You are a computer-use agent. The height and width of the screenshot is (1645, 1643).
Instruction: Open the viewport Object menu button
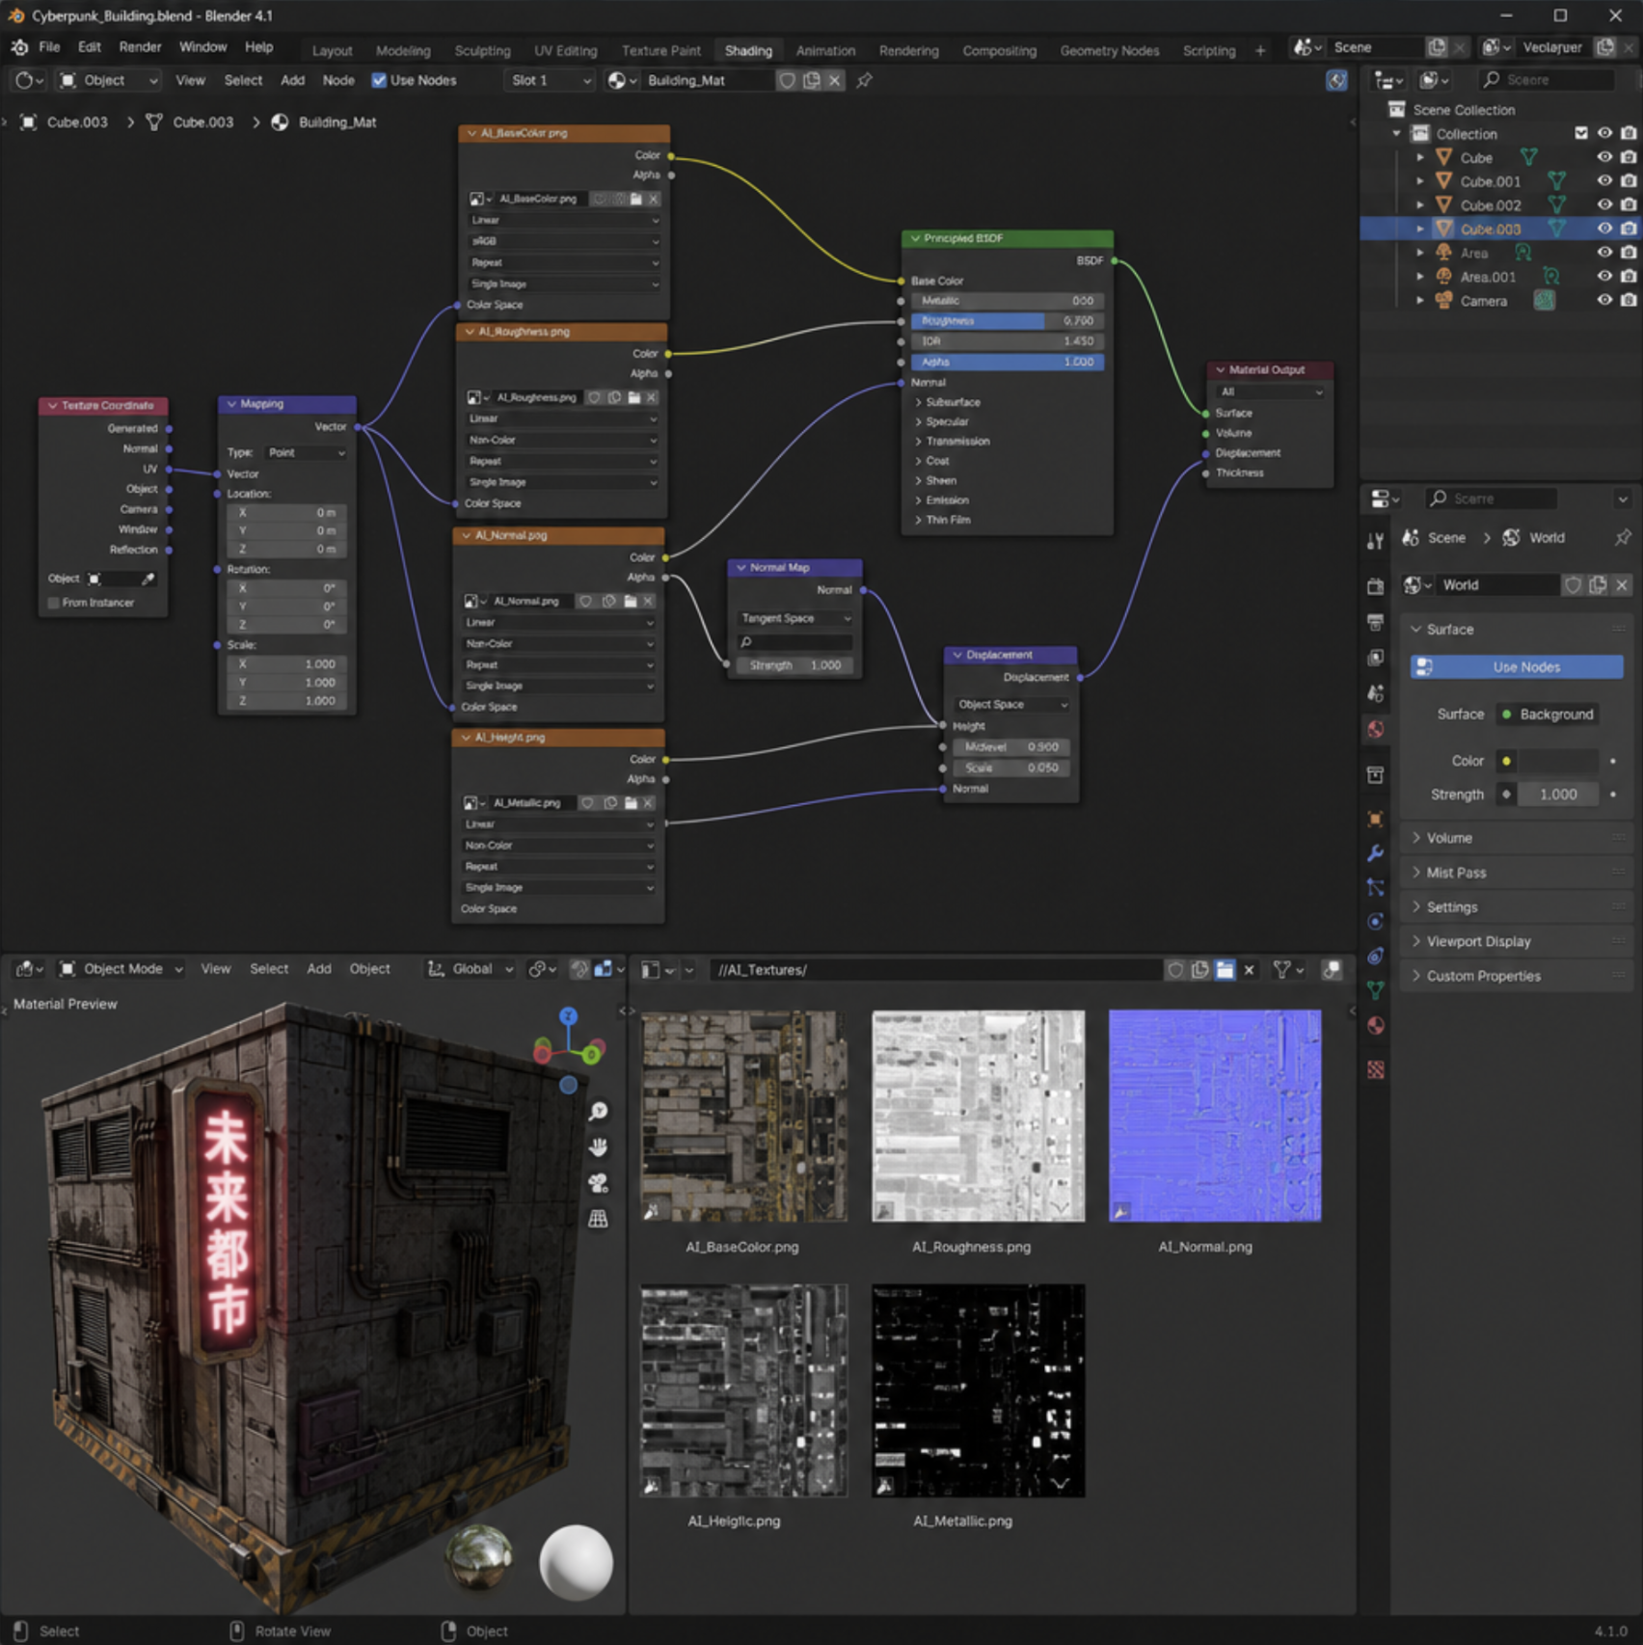pyautogui.click(x=369, y=968)
